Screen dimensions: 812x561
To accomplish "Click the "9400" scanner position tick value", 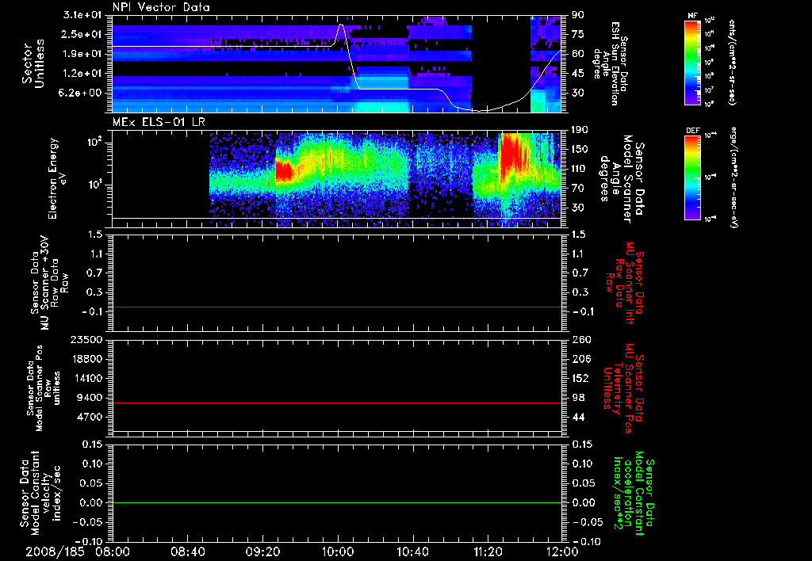I will coord(90,398).
